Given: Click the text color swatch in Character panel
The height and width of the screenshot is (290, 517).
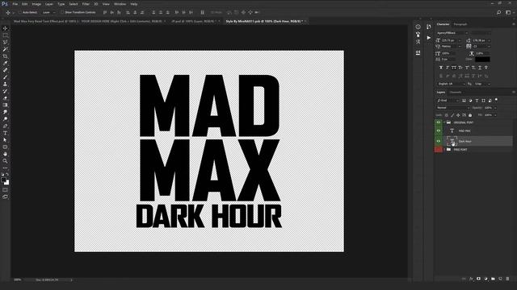Looking at the screenshot, I should tap(482, 60).
